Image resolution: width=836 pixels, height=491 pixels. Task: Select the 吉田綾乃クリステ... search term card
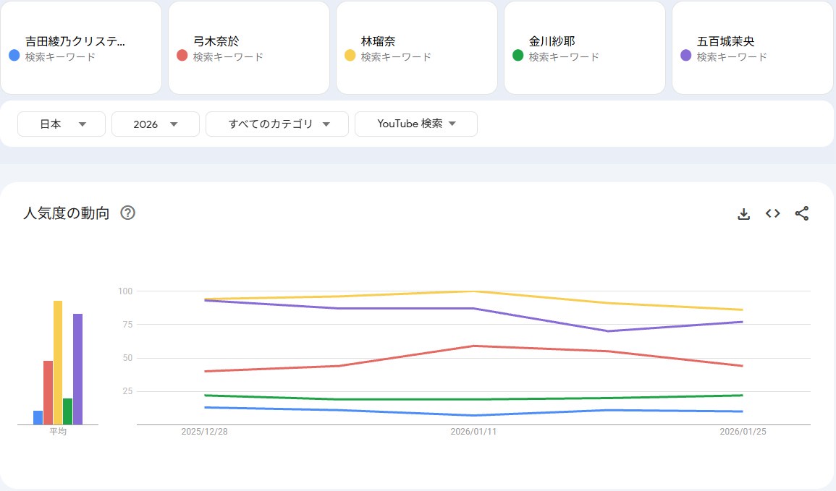tap(81, 48)
